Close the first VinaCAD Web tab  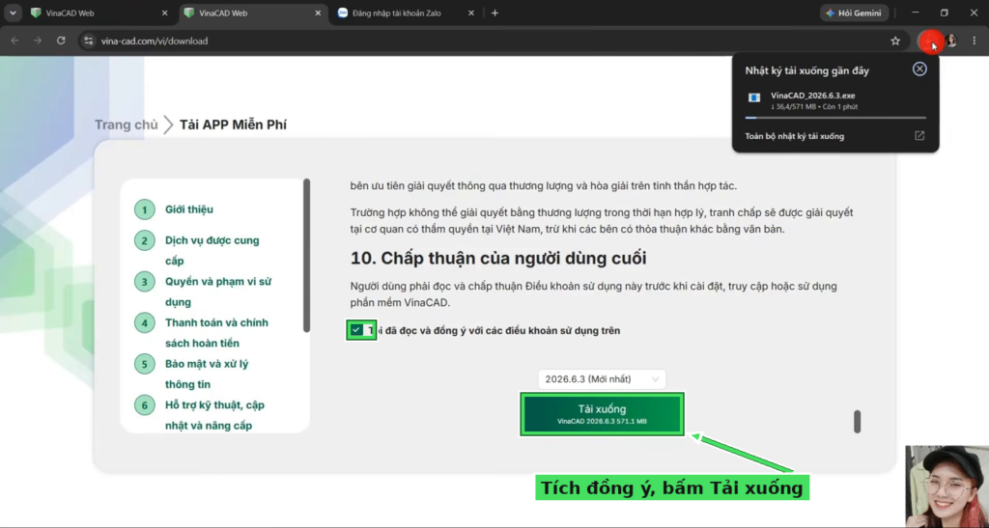tap(164, 13)
